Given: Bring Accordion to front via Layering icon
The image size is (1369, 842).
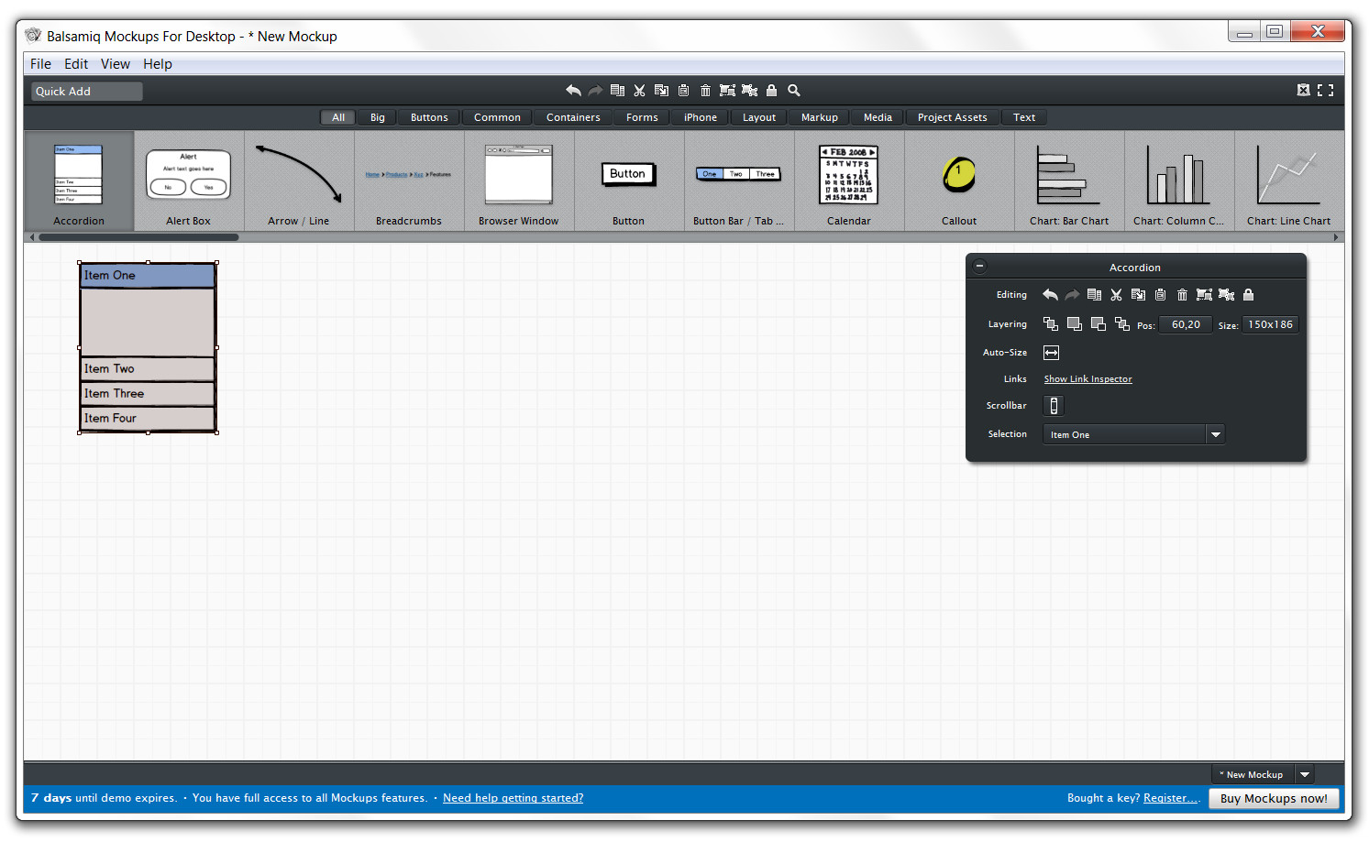Looking at the screenshot, I should pyautogui.click(x=1050, y=323).
